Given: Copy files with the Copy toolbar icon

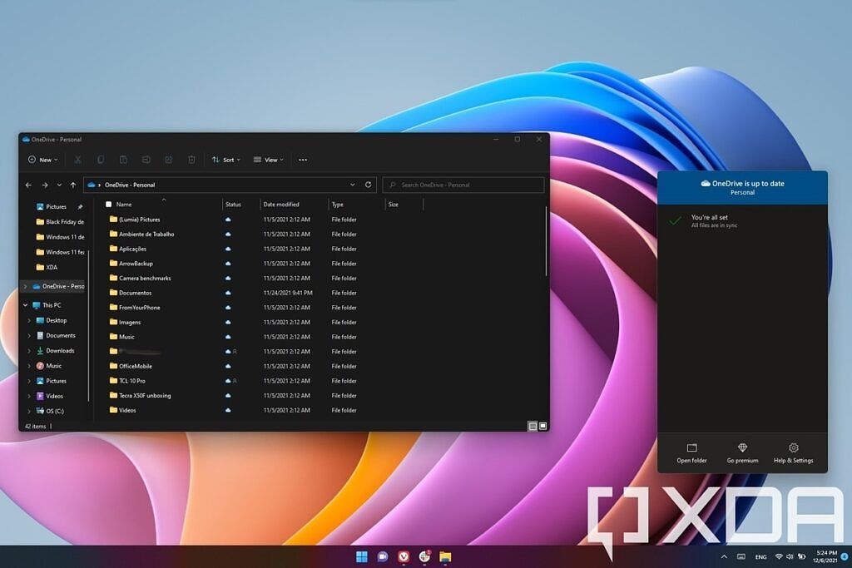Looking at the screenshot, I should tap(101, 159).
